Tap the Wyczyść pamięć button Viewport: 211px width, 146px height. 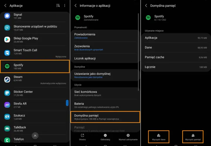point(193,137)
